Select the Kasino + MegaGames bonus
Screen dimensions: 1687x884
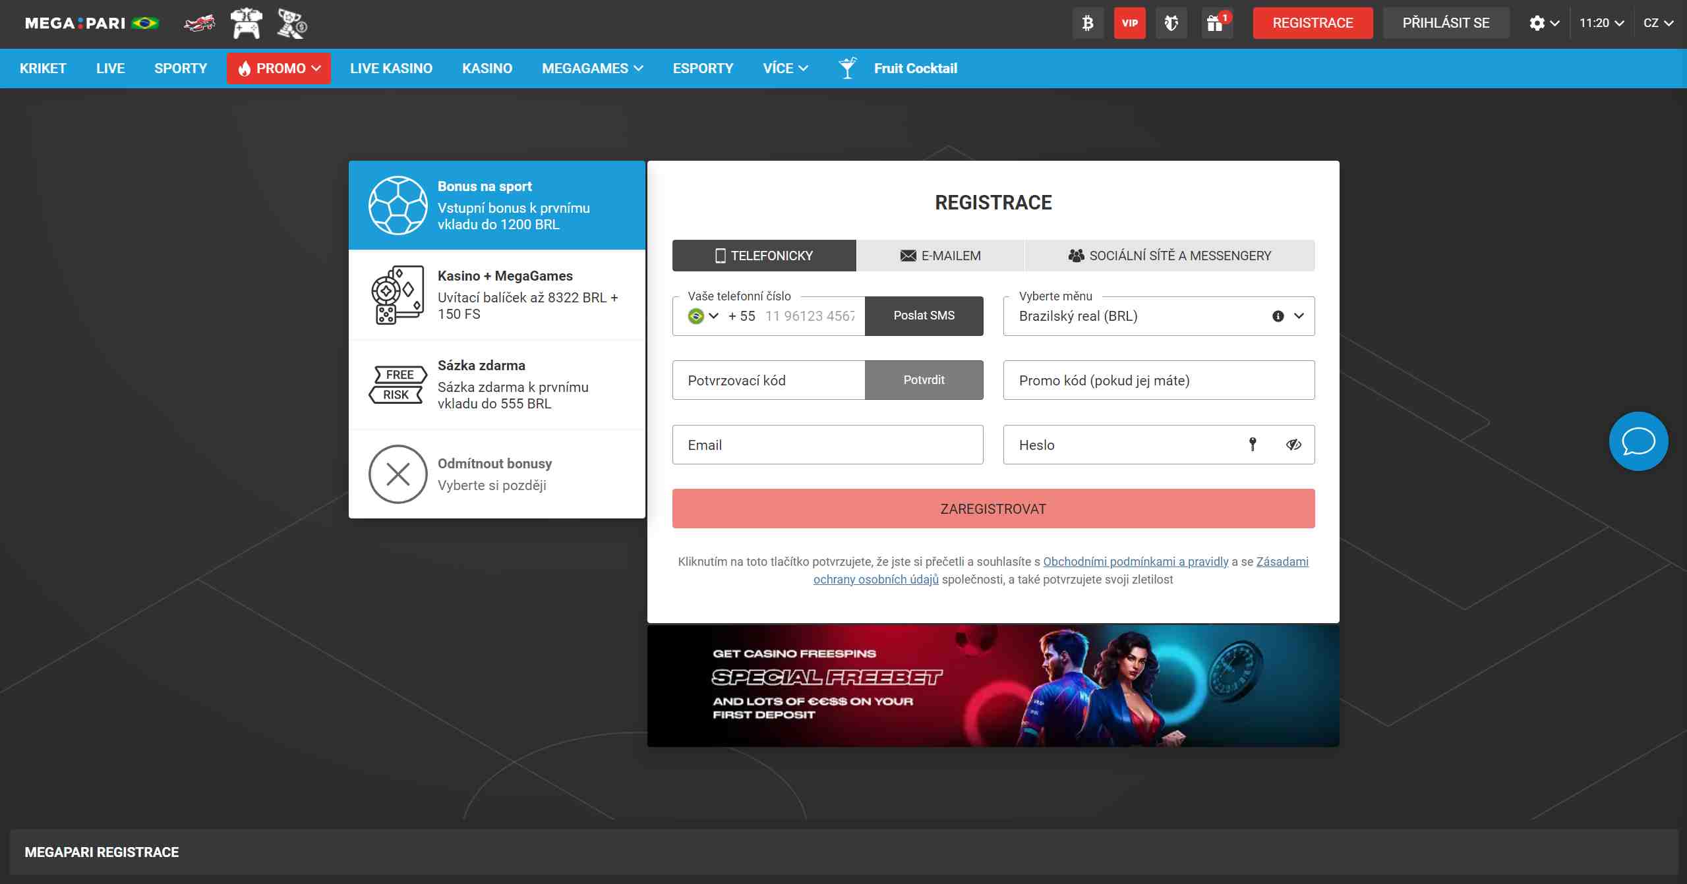coord(496,295)
